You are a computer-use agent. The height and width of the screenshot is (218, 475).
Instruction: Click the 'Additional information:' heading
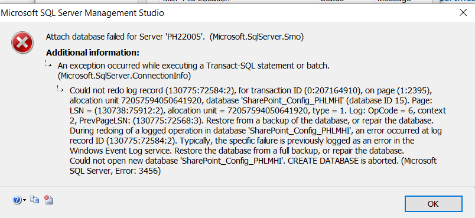93,53
